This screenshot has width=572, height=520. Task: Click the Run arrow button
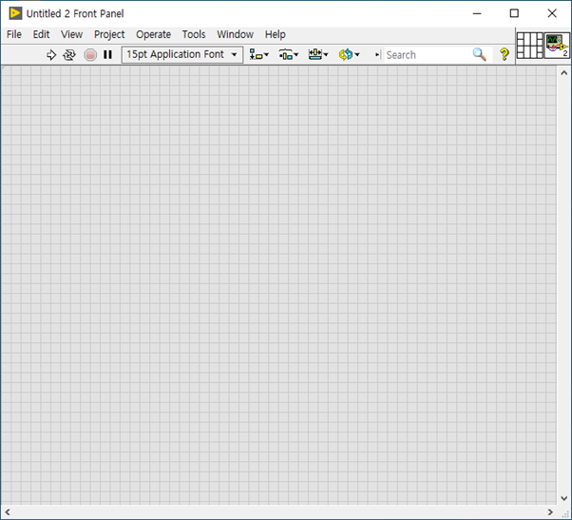coord(51,55)
